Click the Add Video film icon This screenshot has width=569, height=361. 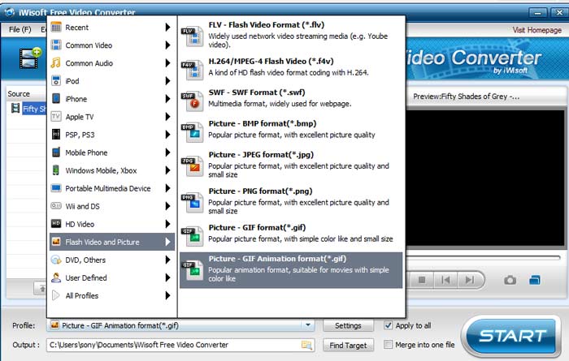pos(30,58)
